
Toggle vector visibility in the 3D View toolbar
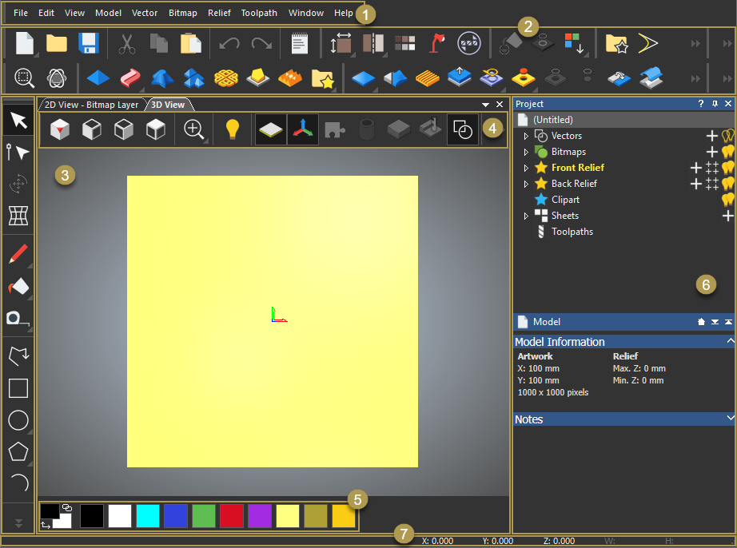463,129
